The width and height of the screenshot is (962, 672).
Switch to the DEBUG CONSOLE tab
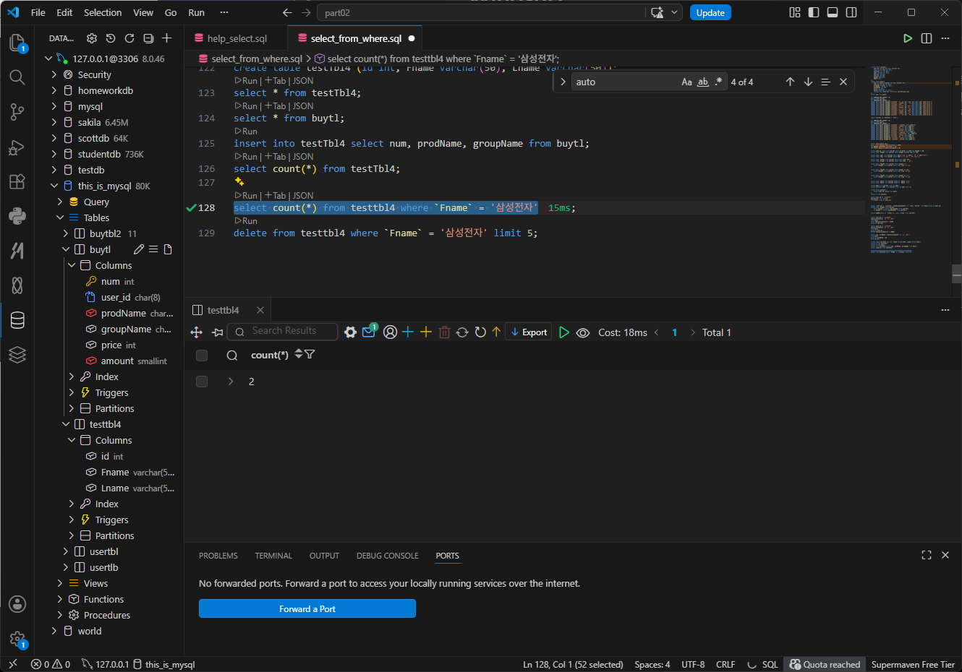tap(387, 556)
